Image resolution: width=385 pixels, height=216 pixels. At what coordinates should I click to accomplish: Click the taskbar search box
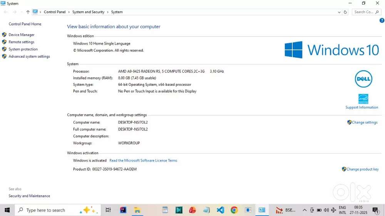[58, 210]
